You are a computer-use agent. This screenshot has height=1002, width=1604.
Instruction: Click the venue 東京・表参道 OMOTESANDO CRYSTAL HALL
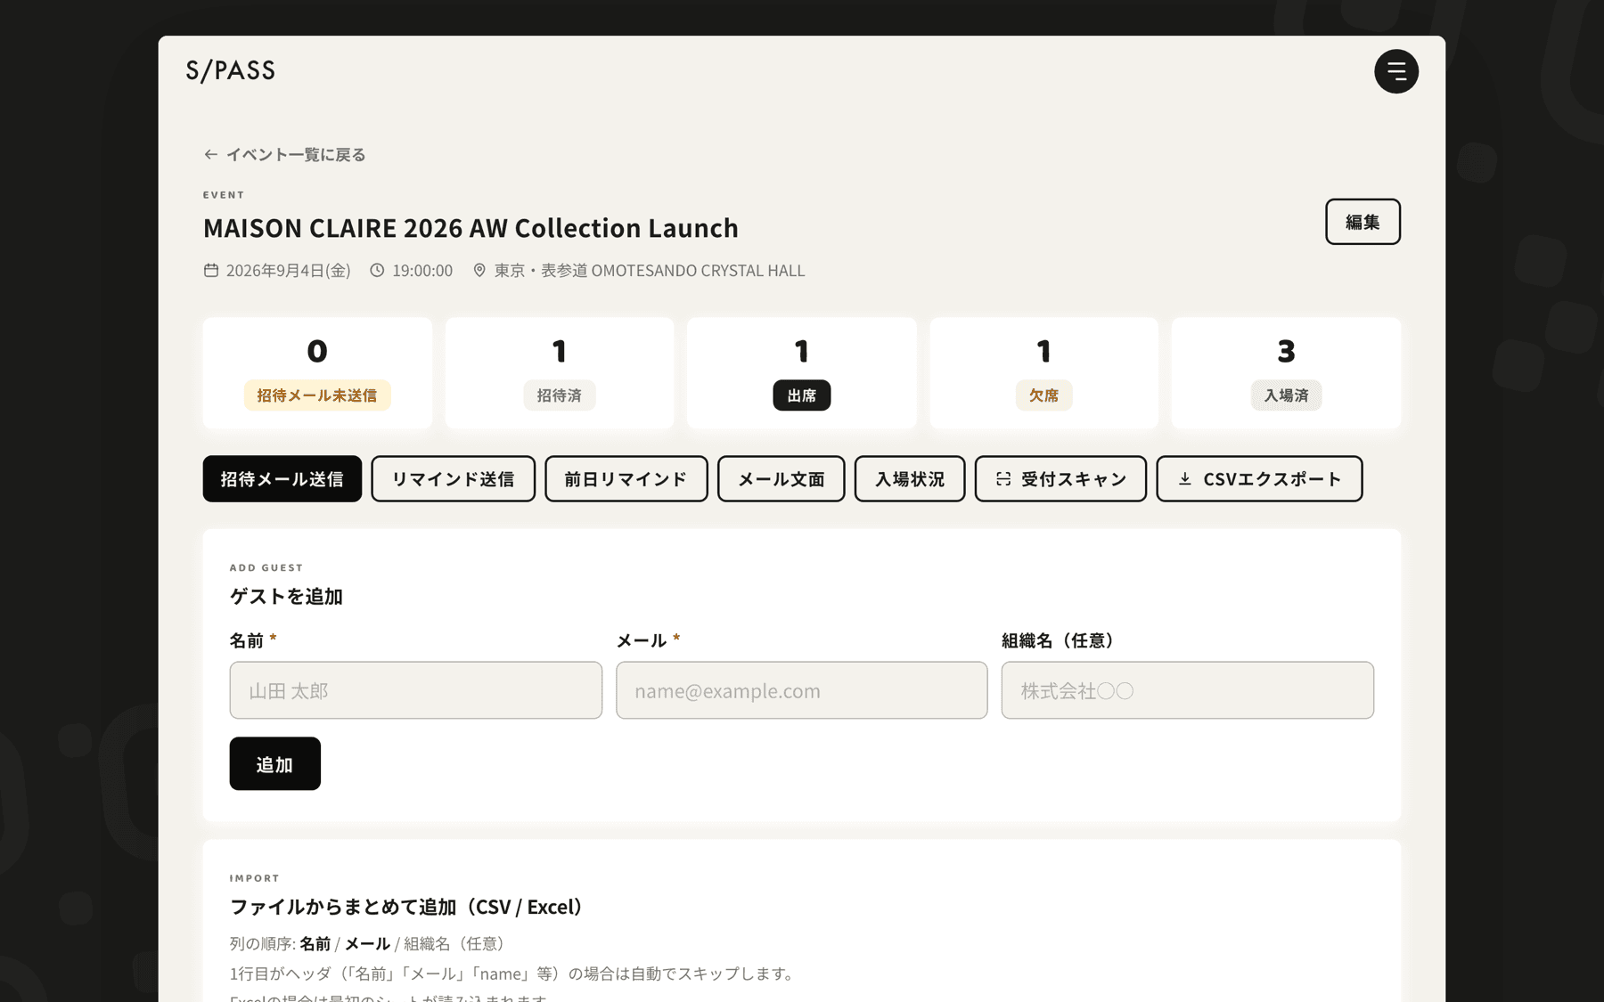(650, 270)
